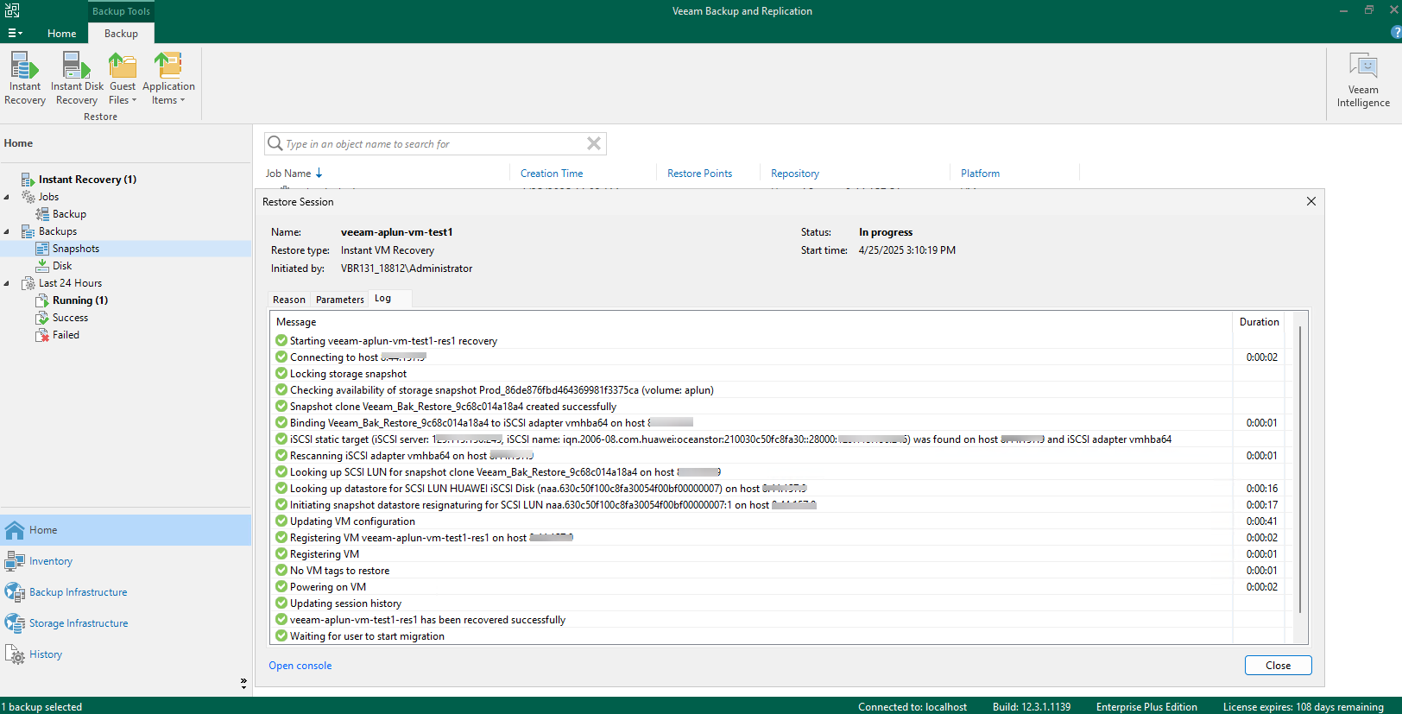Screen dimensions: 1402x714
Task: Open Storage Infrastructure view
Action: 125,623
